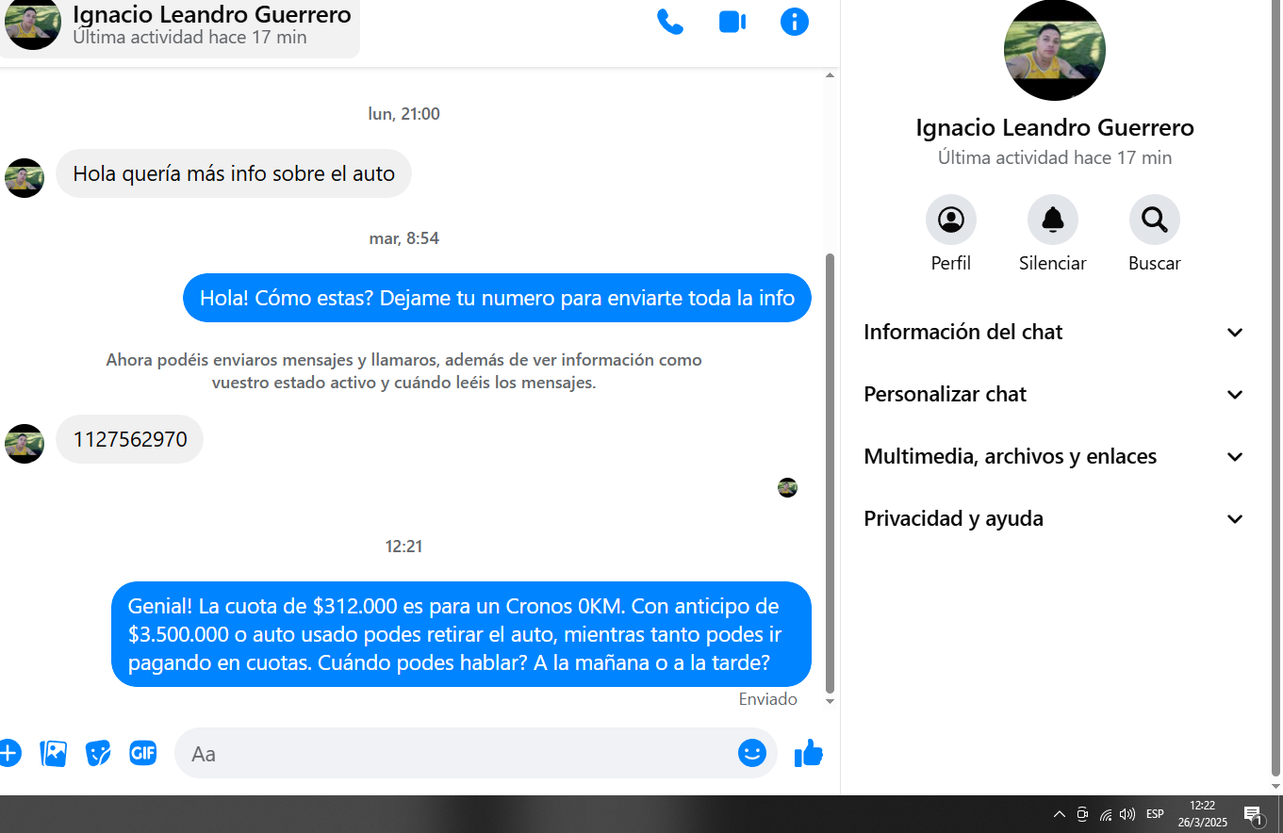Viewport: 1283px width, 833px height.
Task: Click the side panel name Ignacio Leandro Guerrero
Action: coord(1055,127)
